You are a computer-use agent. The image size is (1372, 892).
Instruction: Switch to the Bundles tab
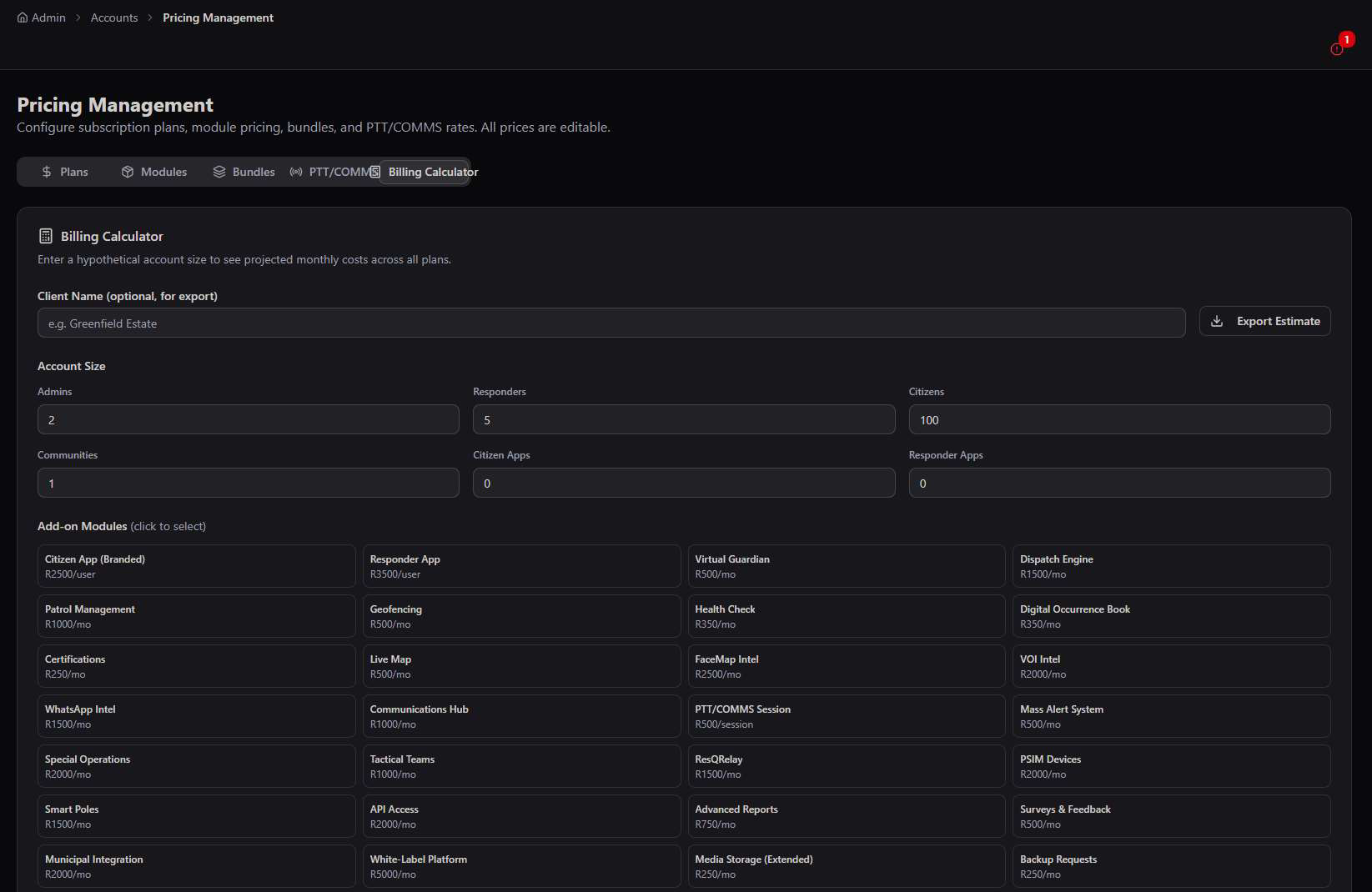coord(244,172)
